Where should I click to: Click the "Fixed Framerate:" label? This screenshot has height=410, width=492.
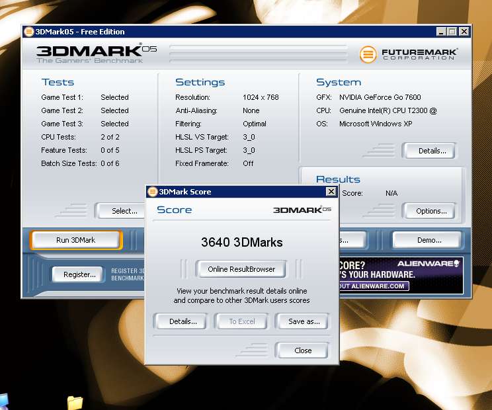pos(202,163)
